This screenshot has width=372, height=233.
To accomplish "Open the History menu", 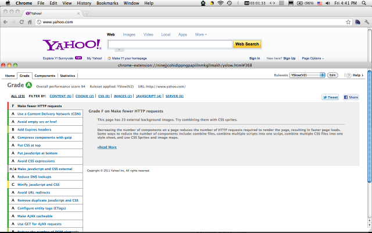I will point(84,3).
